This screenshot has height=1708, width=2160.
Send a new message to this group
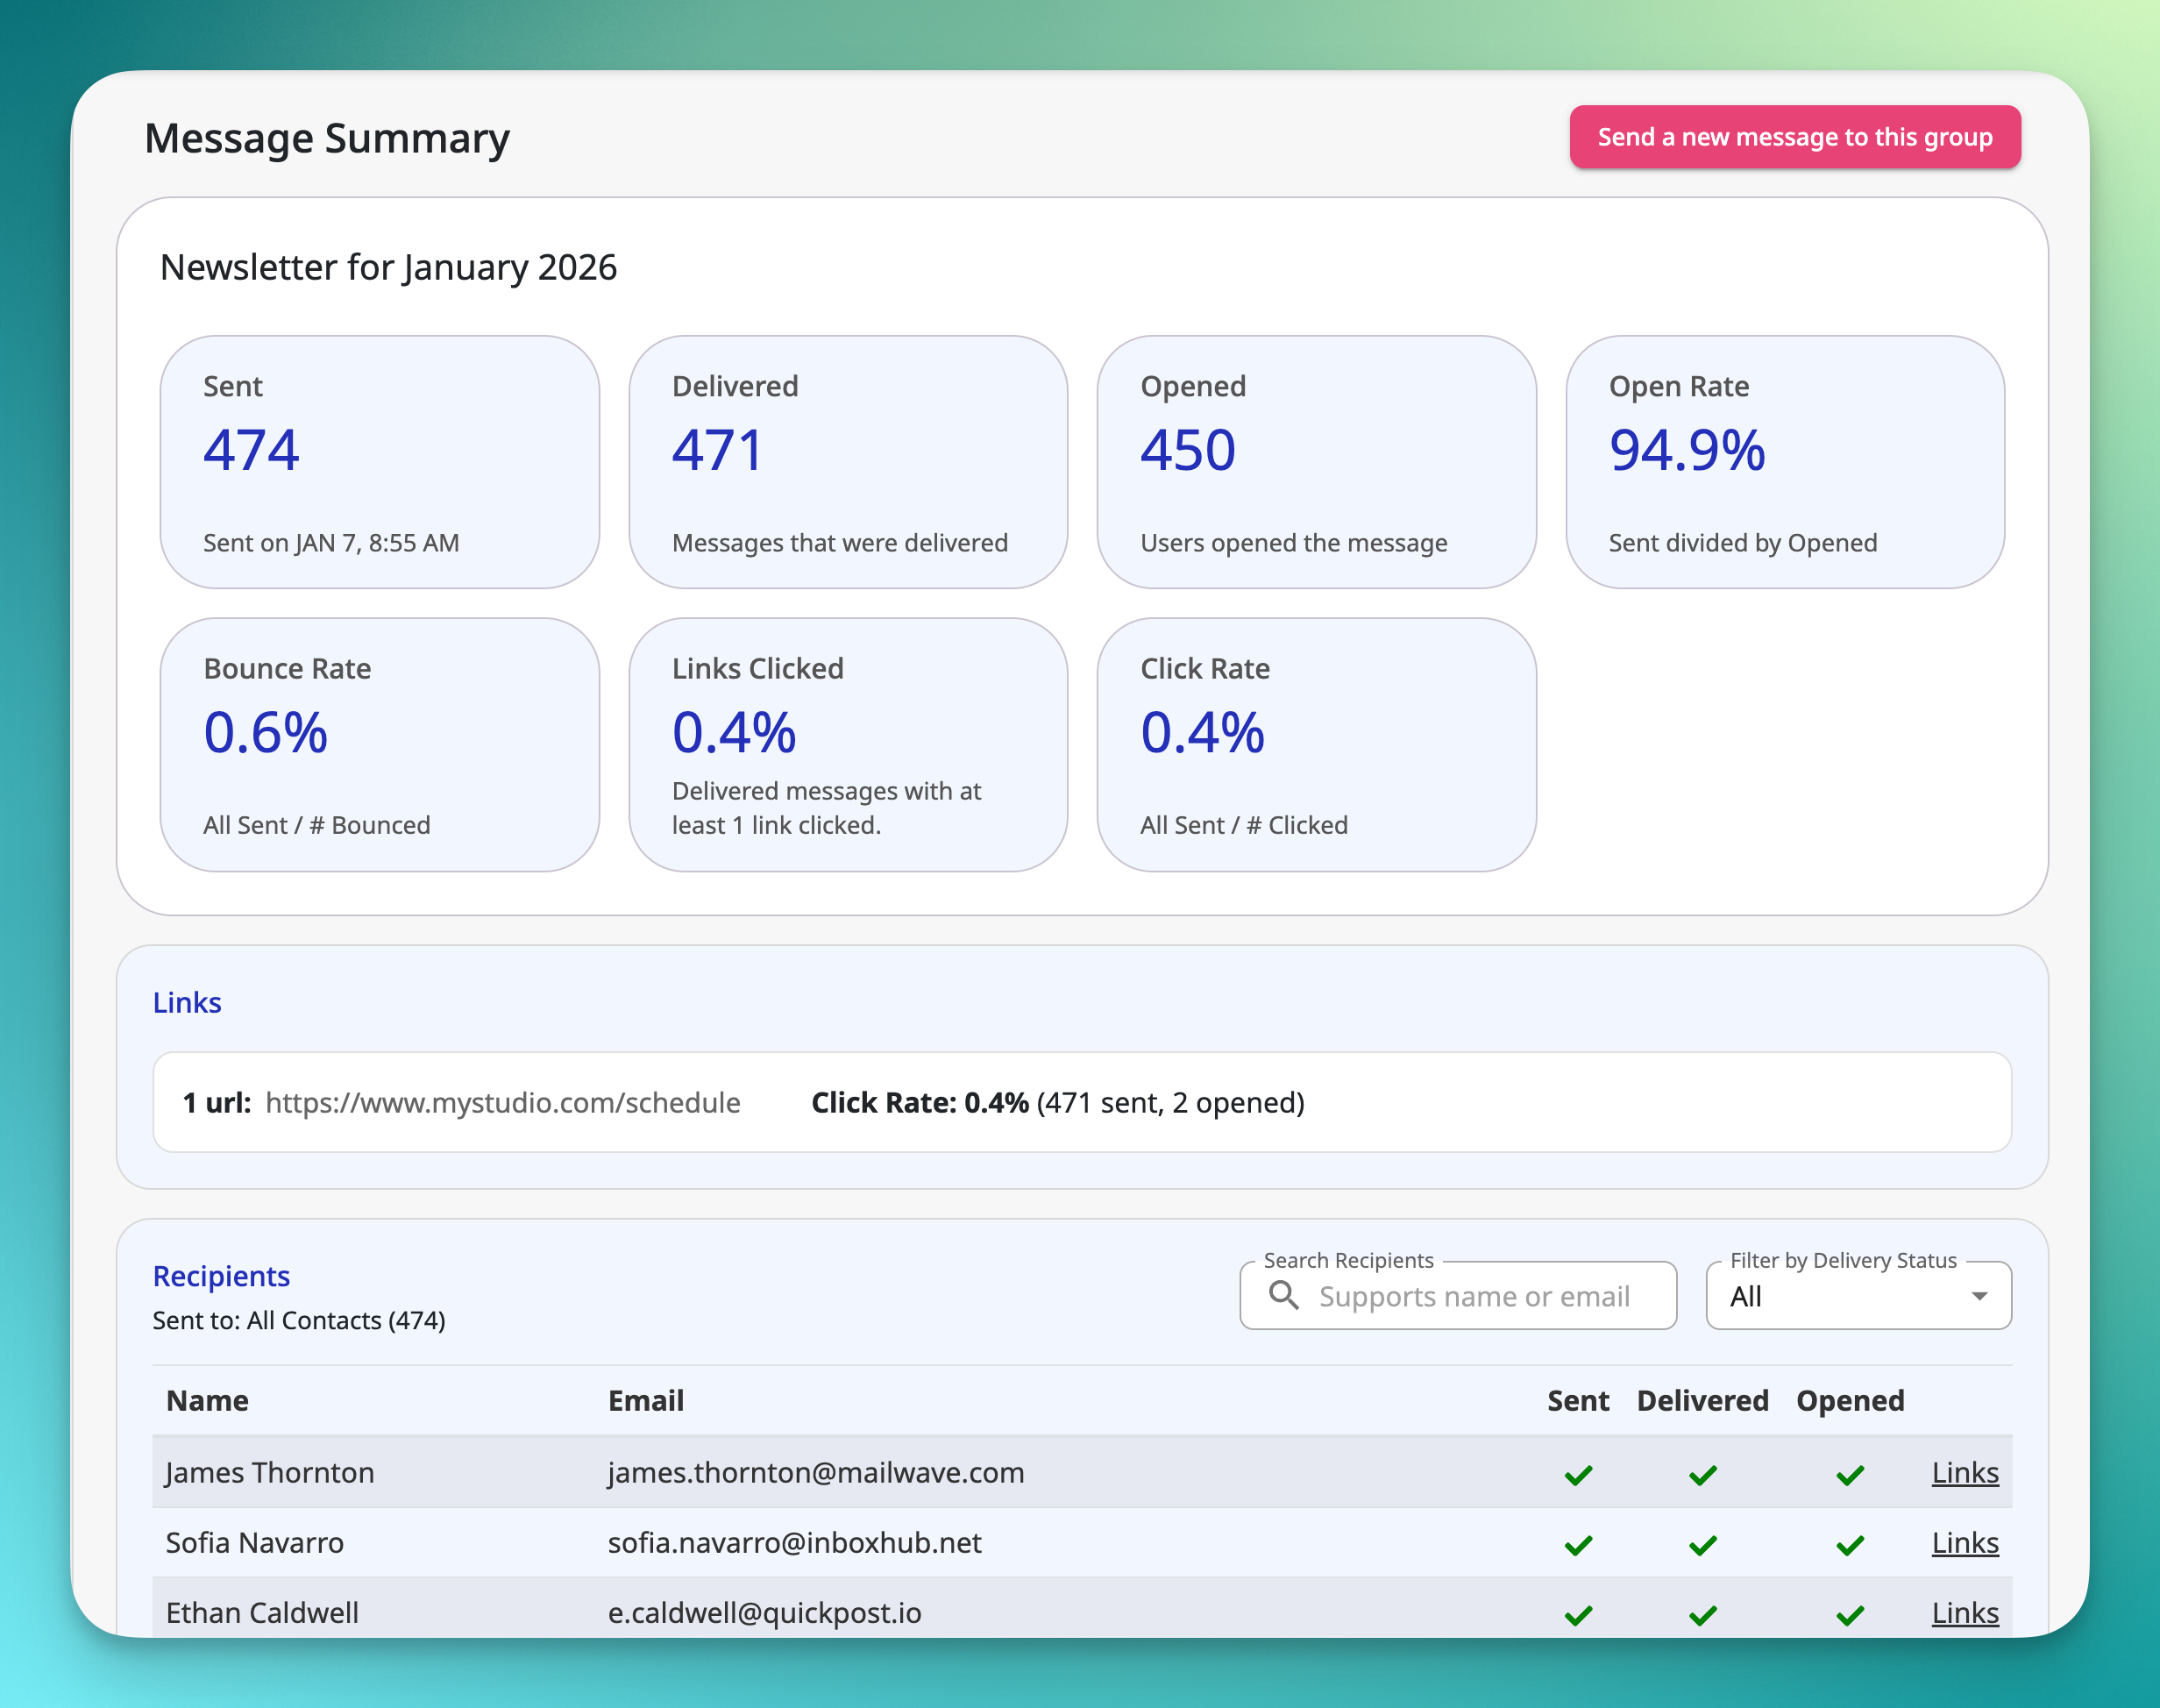click(x=1794, y=137)
